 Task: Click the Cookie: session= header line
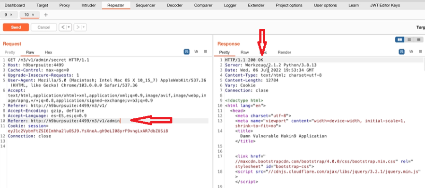pyautogui.click(x=28, y=126)
